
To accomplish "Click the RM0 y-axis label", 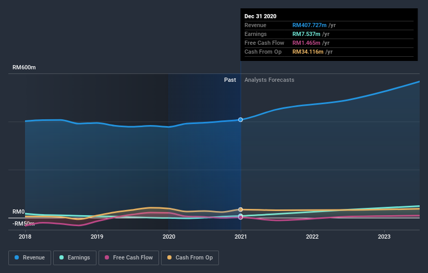I will click(x=19, y=212).
